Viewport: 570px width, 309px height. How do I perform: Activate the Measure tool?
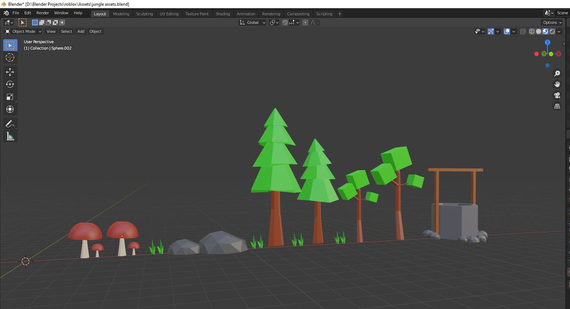coord(10,136)
